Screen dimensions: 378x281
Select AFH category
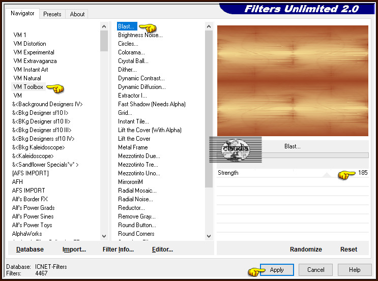[17, 182]
